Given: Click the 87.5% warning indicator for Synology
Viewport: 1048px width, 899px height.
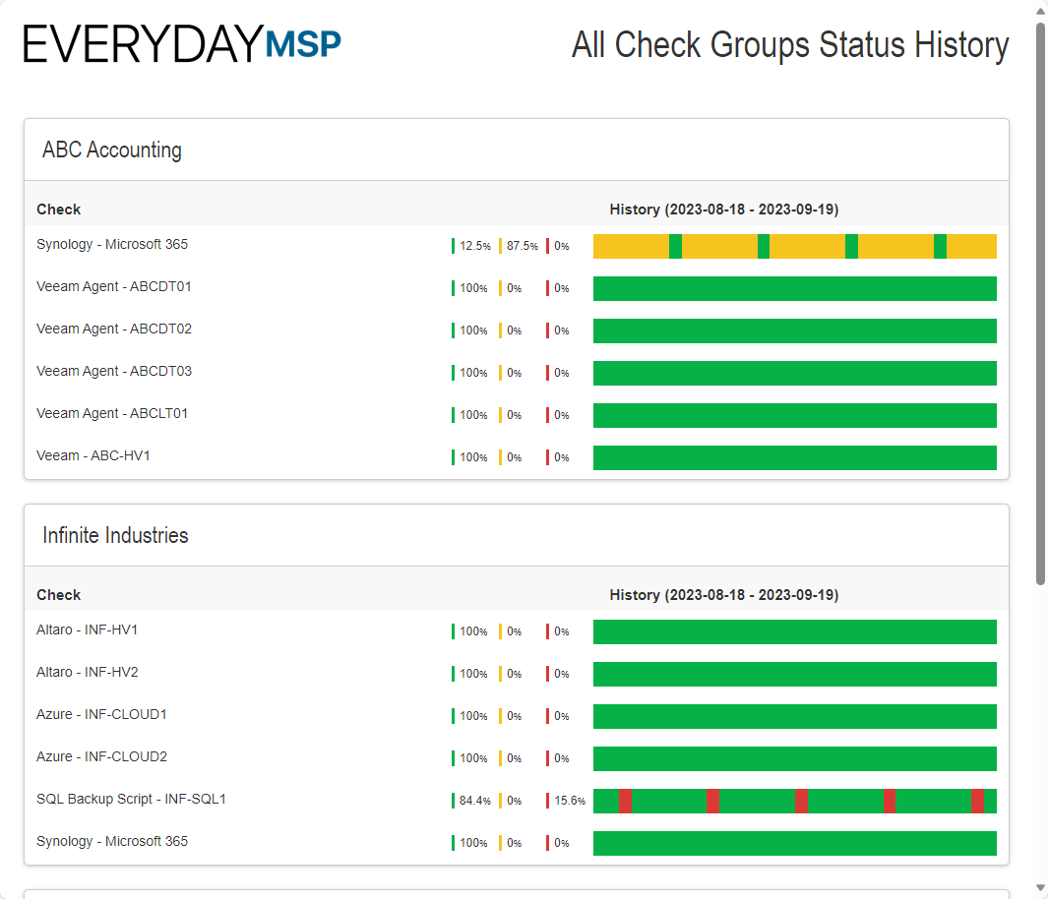Looking at the screenshot, I should pos(522,246).
